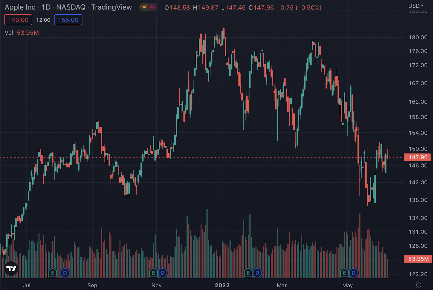
Task: Click the red 53.95M volume axis label
Action: pyautogui.click(x=418, y=259)
